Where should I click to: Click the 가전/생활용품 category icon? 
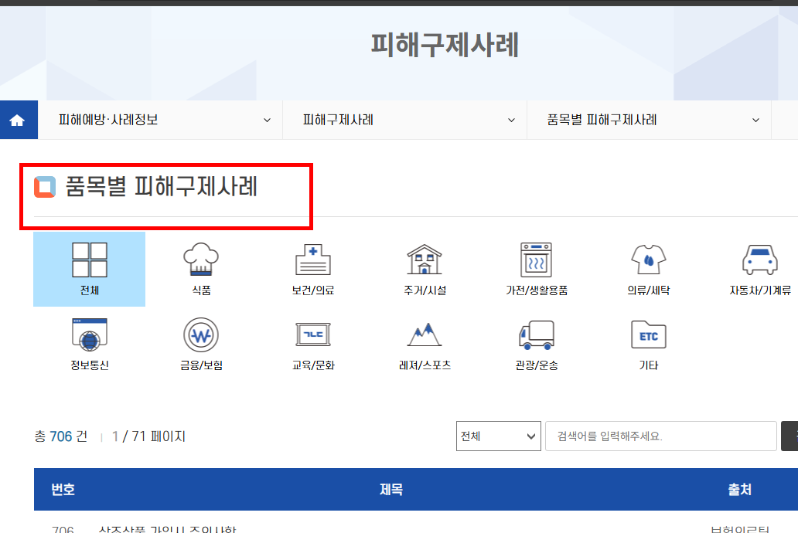tap(537, 266)
